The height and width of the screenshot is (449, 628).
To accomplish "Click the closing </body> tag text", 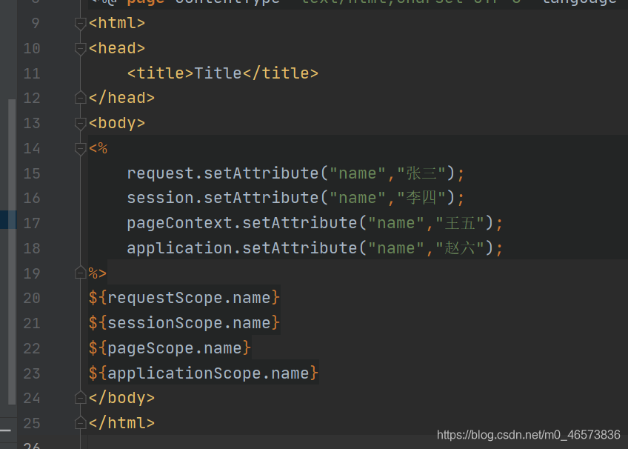I will pyautogui.click(x=121, y=398).
